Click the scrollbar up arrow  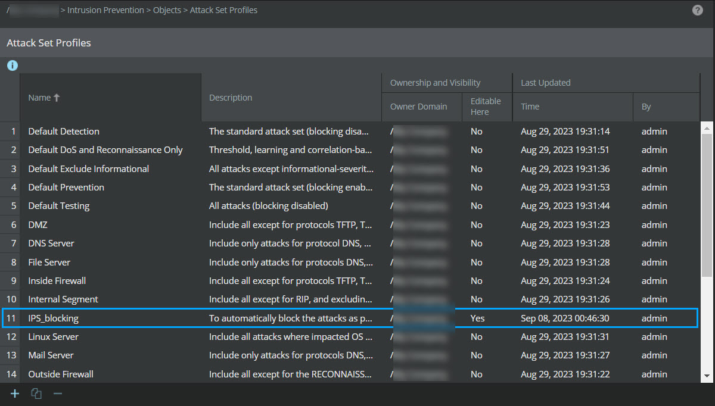click(706, 127)
